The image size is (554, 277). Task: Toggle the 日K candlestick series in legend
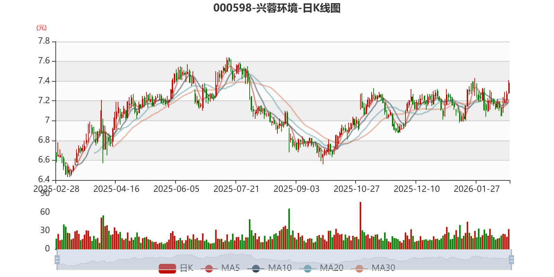coord(176,268)
